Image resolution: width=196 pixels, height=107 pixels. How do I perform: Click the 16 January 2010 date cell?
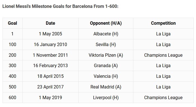(x=50, y=44)
